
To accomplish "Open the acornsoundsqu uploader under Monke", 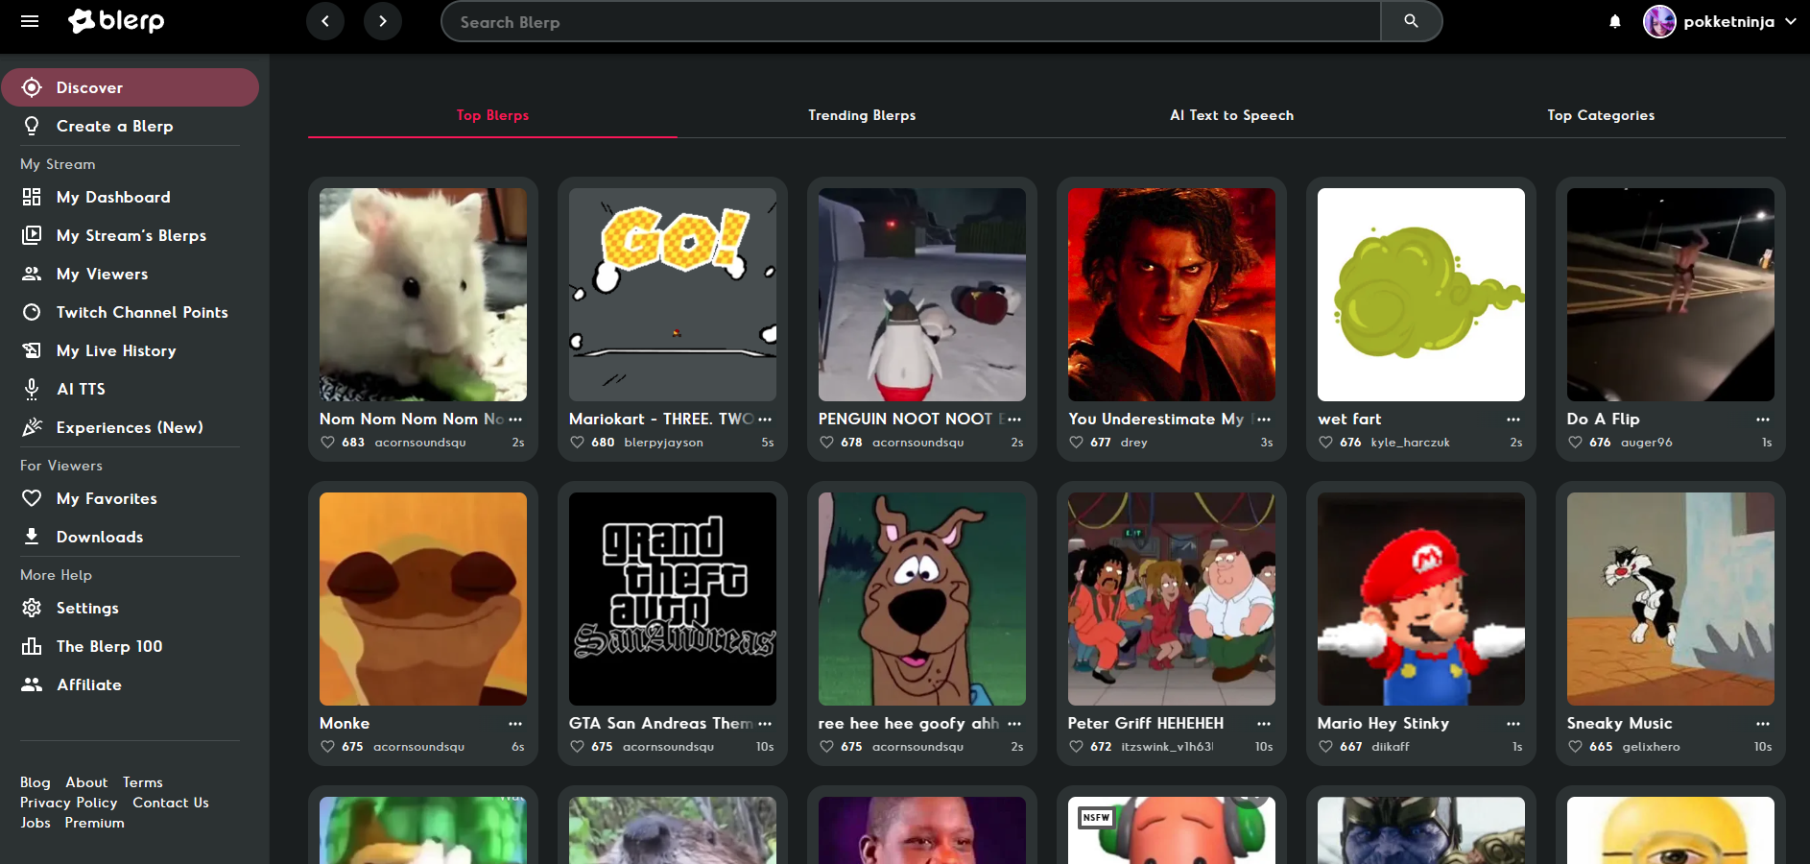I will point(418,747).
